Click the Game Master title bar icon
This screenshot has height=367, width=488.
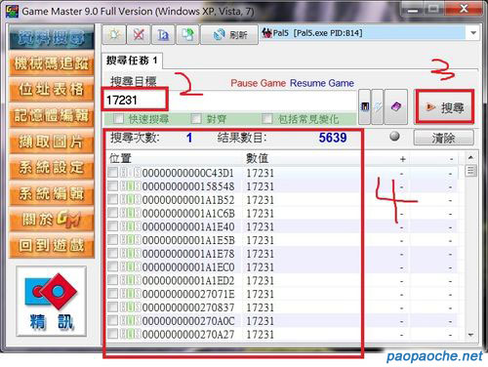coord(12,12)
